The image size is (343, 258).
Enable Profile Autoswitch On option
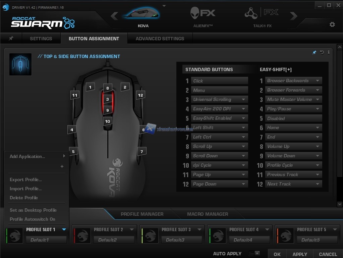coord(33,219)
